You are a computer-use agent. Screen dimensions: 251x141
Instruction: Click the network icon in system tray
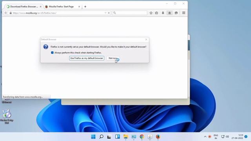coord(223,137)
